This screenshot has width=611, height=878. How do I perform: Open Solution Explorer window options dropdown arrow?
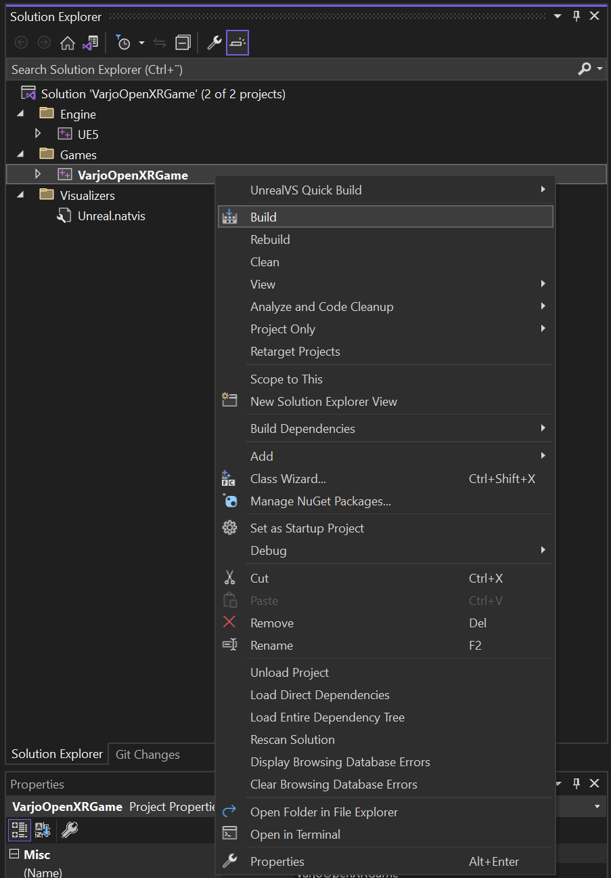[558, 16]
